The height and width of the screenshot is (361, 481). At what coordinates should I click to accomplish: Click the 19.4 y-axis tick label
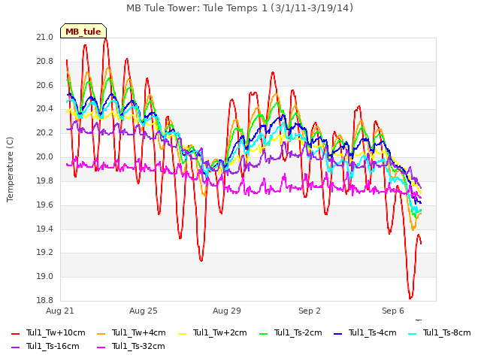45,229
